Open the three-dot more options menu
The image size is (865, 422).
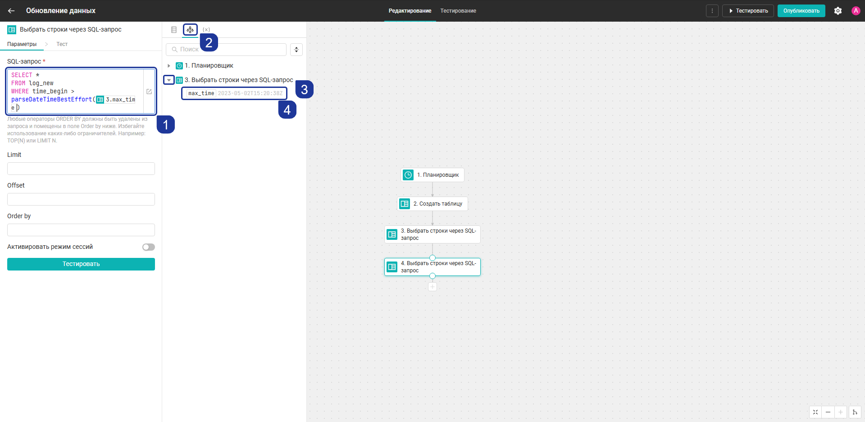click(712, 11)
